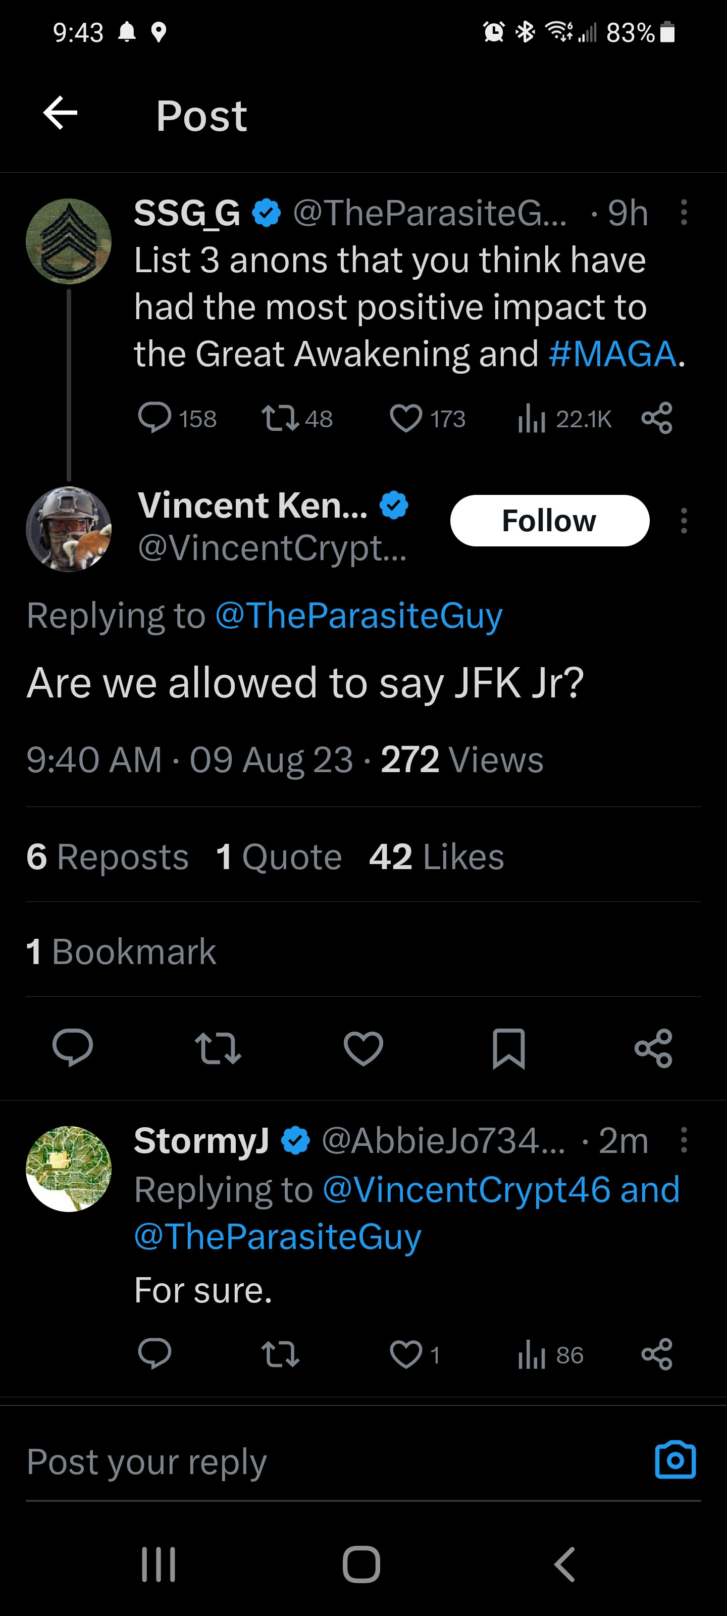Image resolution: width=727 pixels, height=1616 pixels.
Task: Reply to Vincent's post with comment icon
Action: [73, 1048]
